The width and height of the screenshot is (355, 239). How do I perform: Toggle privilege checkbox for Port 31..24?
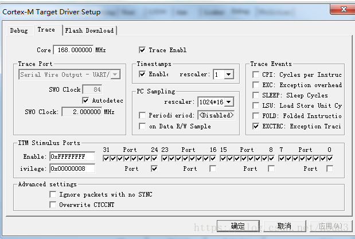click(154, 169)
